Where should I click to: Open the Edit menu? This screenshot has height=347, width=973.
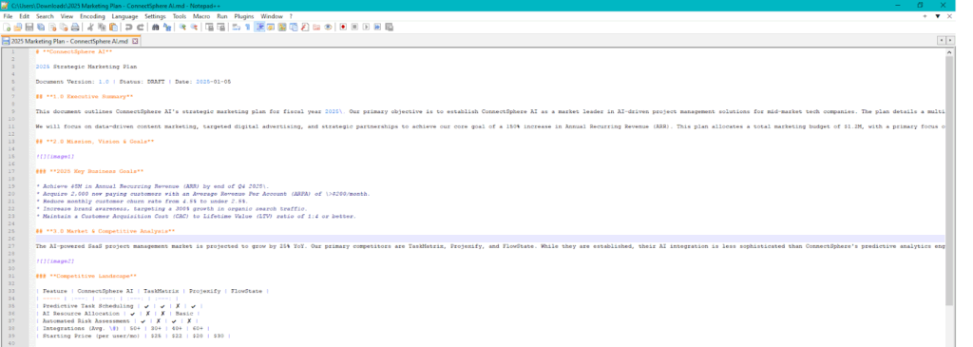pyautogui.click(x=24, y=16)
